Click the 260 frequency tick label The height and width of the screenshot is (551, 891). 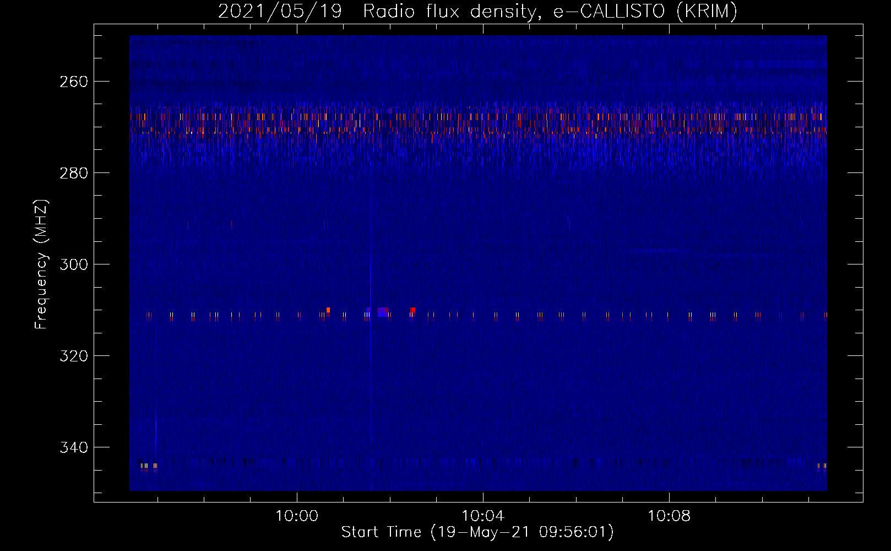(x=74, y=82)
